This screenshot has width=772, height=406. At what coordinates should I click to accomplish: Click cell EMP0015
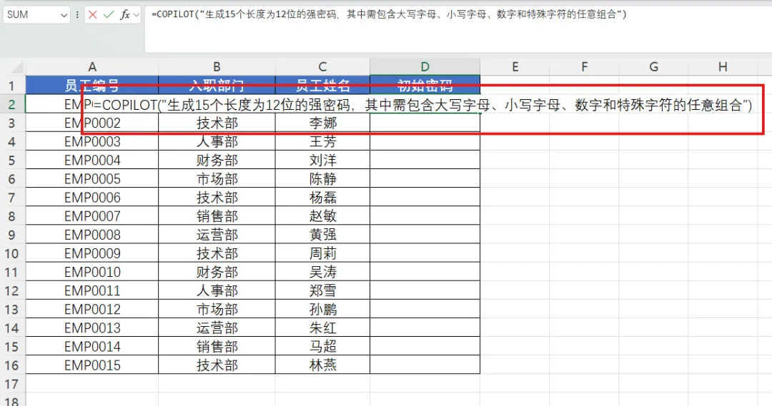pos(92,365)
